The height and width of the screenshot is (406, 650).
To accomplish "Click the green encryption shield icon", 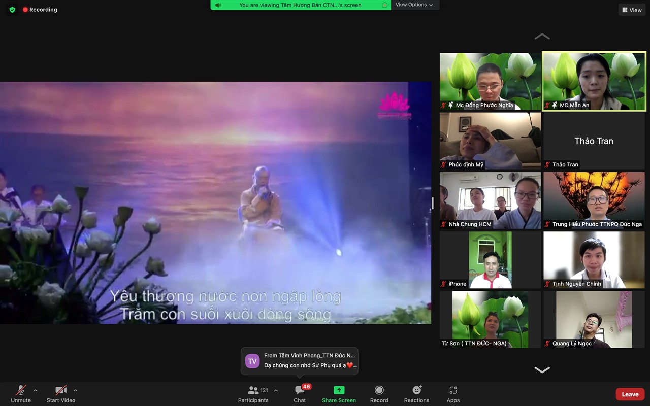I will coord(13,10).
